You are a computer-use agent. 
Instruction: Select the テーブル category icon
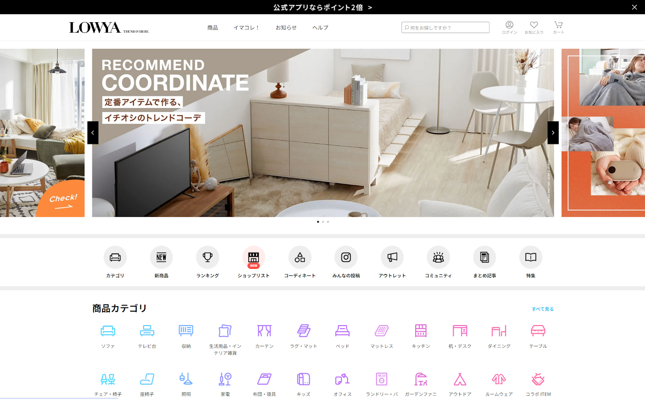click(538, 331)
